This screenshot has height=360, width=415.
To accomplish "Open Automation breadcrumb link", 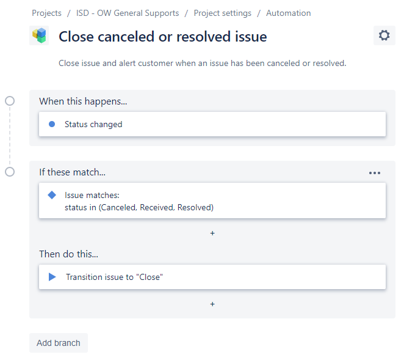I will [288, 13].
